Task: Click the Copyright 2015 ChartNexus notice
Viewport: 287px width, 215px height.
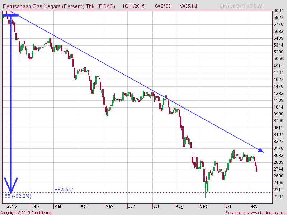Action: [26, 213]
